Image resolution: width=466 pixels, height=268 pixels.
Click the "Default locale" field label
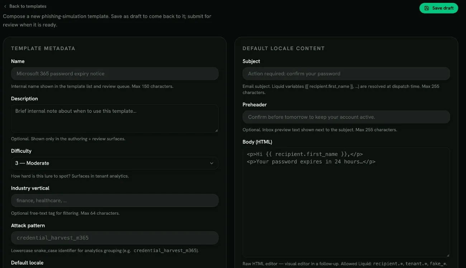point(27,263)
